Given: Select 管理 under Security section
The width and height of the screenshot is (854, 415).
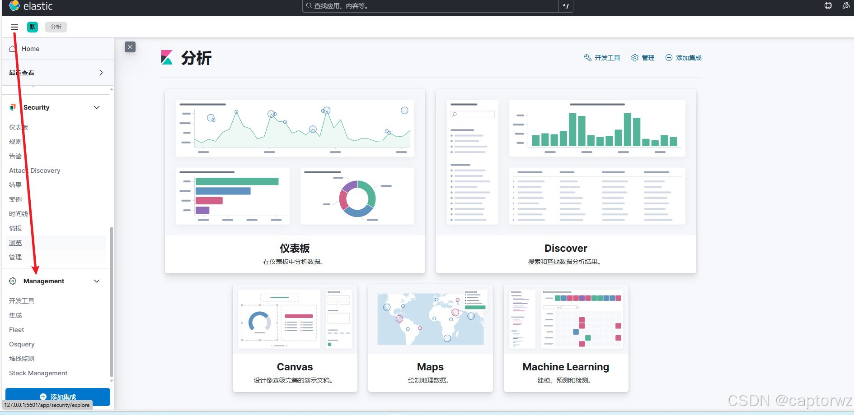Looking at the screenshot, I should [15, 257].
